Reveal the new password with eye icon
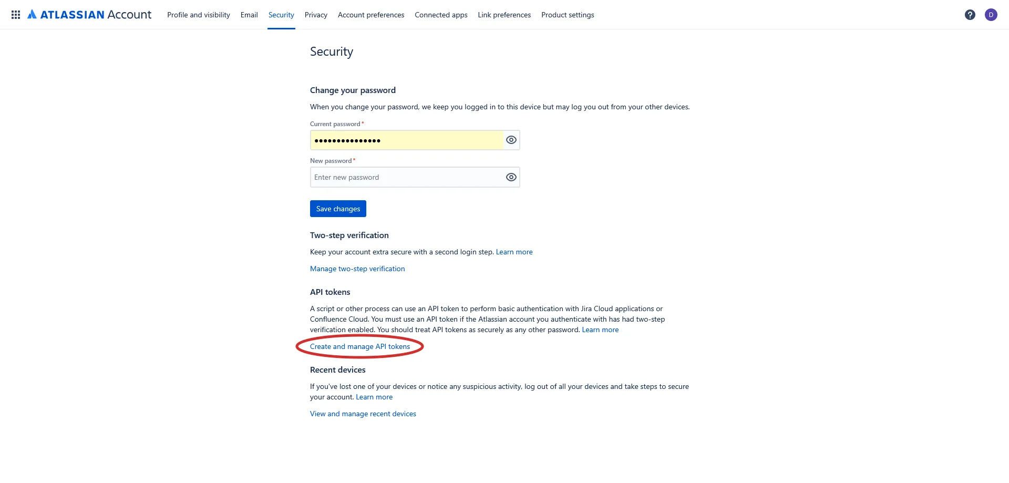The height and width of the screenshot is (483, 1009). click(511, 177)
